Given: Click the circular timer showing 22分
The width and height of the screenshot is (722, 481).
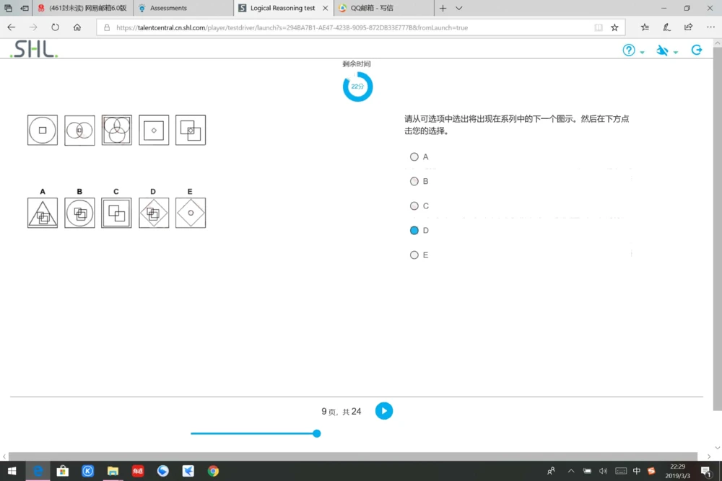Looking at the screenshot, I should pos(357,86).
